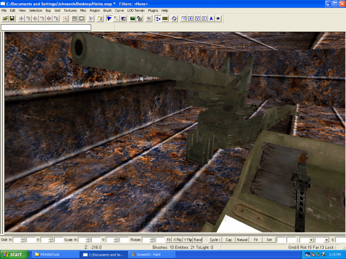Click the X Flip button

pyautogui.click(x=177, y=240)
